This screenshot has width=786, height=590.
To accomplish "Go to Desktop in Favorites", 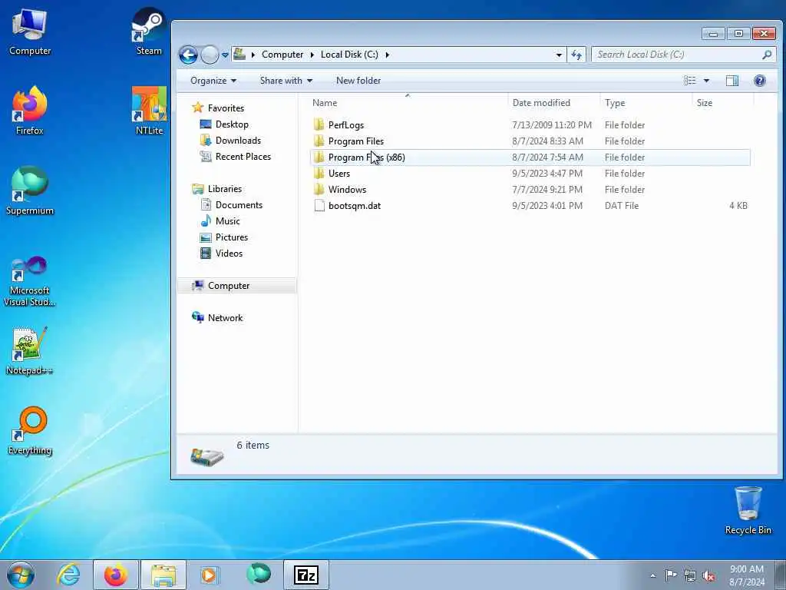I will click(224, 124).
